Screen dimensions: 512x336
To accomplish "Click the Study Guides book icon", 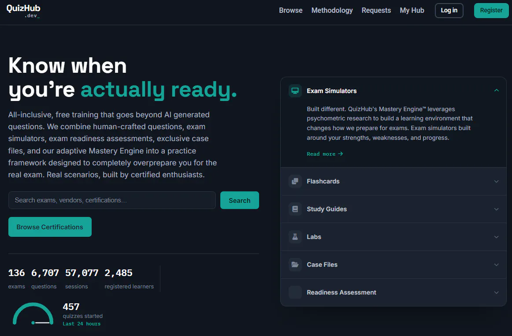I will click(295, 209).
